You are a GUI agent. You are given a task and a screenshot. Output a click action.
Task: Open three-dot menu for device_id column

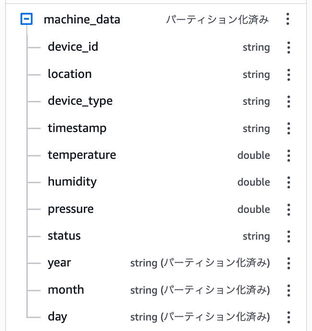pyautogui.click(x=288, y=47)
